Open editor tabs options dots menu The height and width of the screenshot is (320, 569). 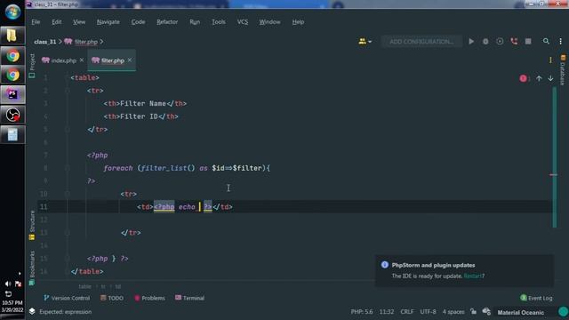pyautogui.click(x=550, y=60)
